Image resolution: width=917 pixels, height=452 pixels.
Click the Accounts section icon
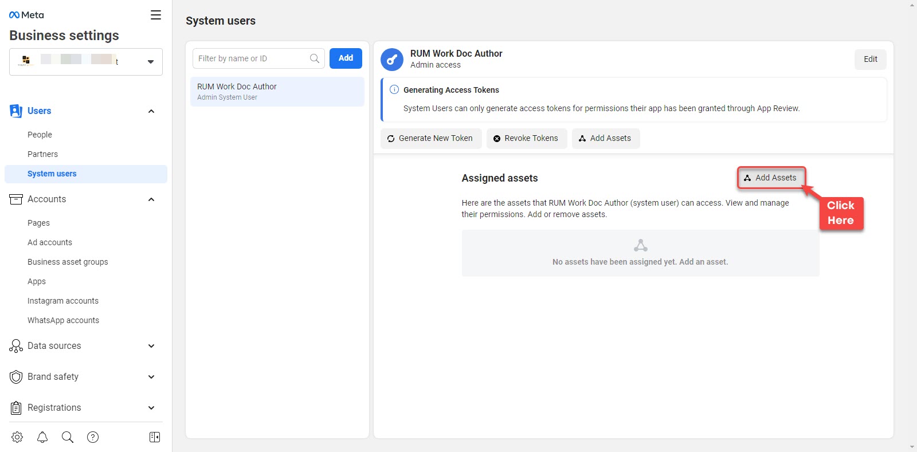tap(16, 199)
